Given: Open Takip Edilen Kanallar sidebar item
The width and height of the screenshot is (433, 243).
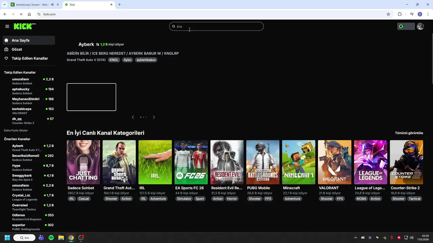Looking at the screenshot, I should [29, 58].
